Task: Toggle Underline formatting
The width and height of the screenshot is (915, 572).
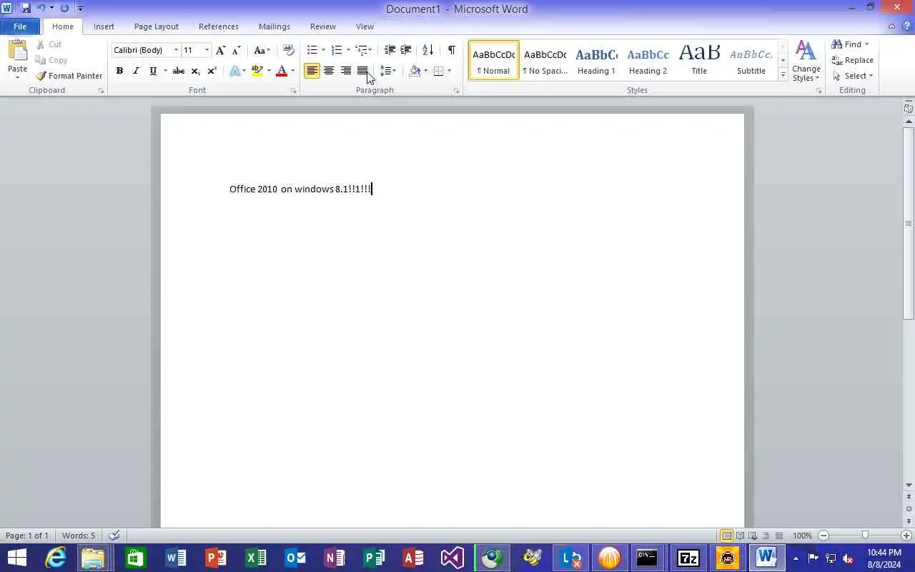Action: point(152,71)
